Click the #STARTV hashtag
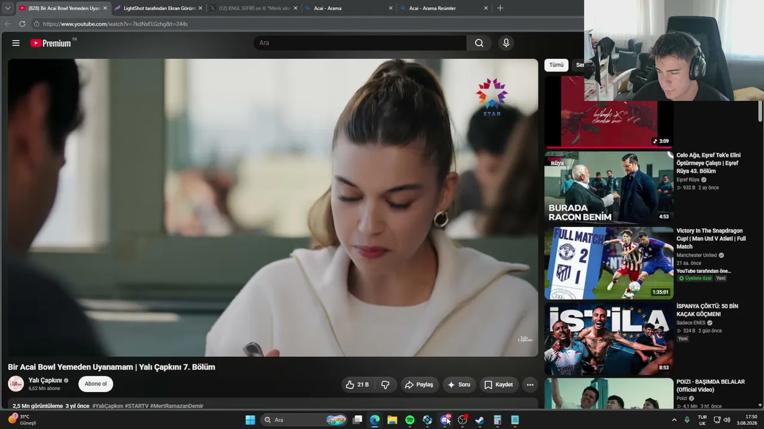764x429 pixels. (x=137, y=406)
